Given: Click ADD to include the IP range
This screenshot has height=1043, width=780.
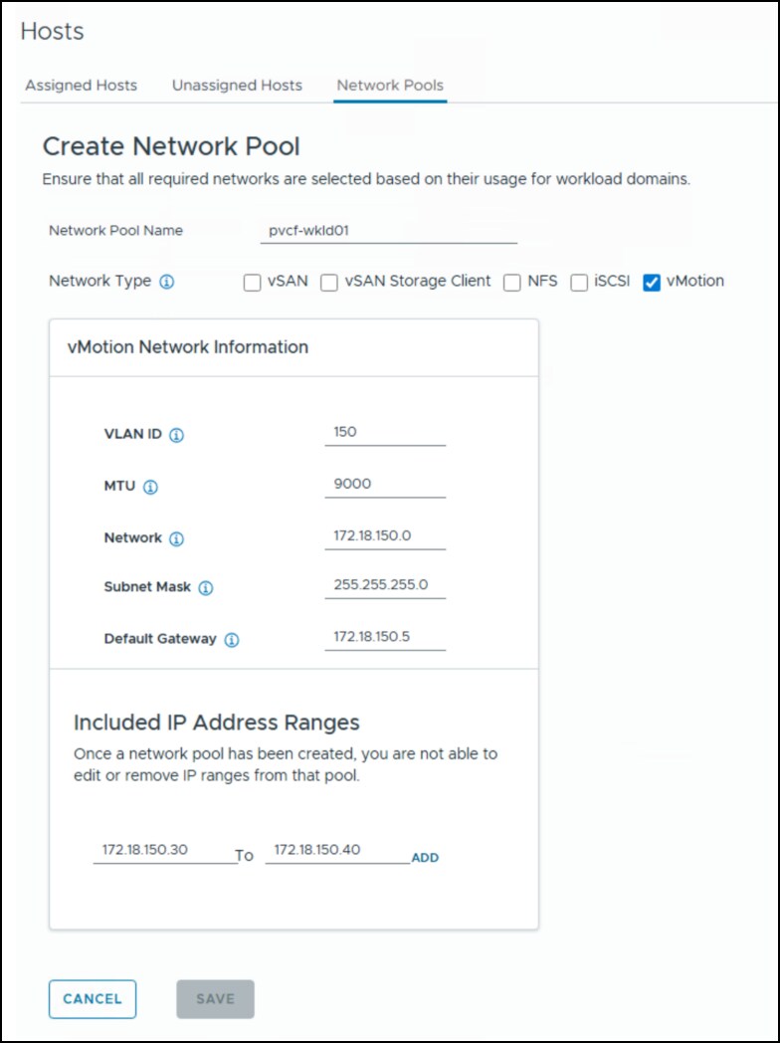Looking at the screenshot, I should 425,858.
